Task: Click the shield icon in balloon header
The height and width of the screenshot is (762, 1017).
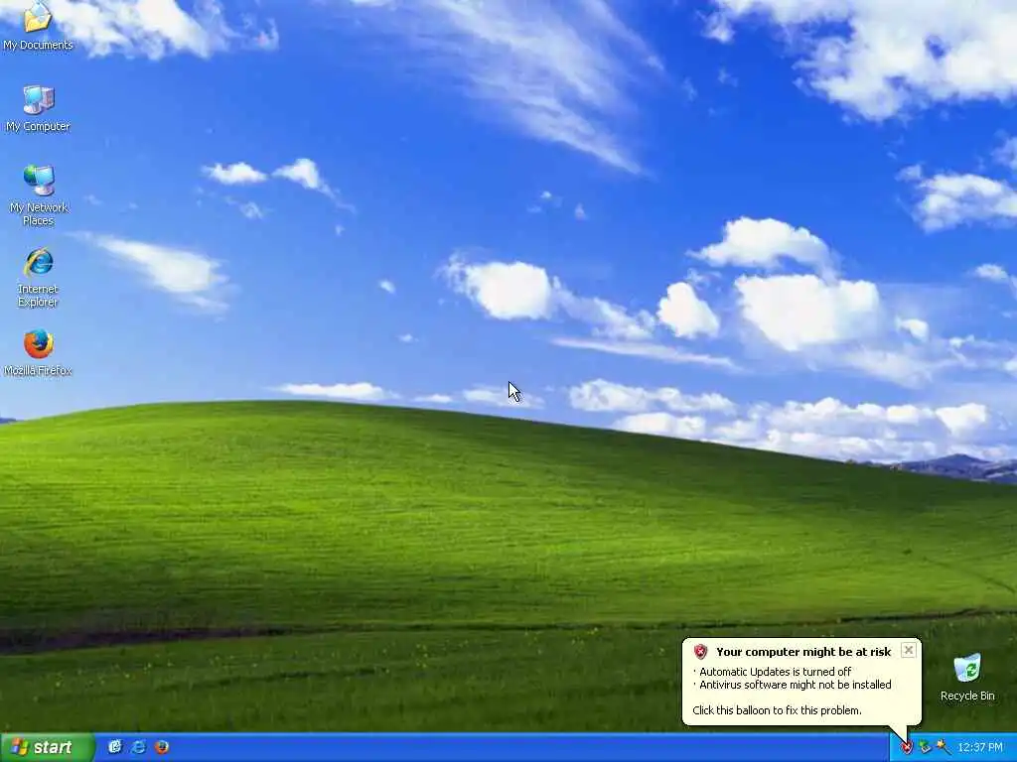Action: 700,652
